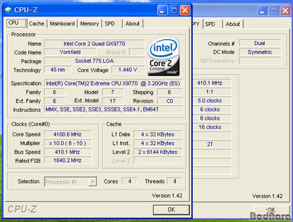Click the Threads value 4
Screen dimensions: 293x222
(x=175, y=181)
